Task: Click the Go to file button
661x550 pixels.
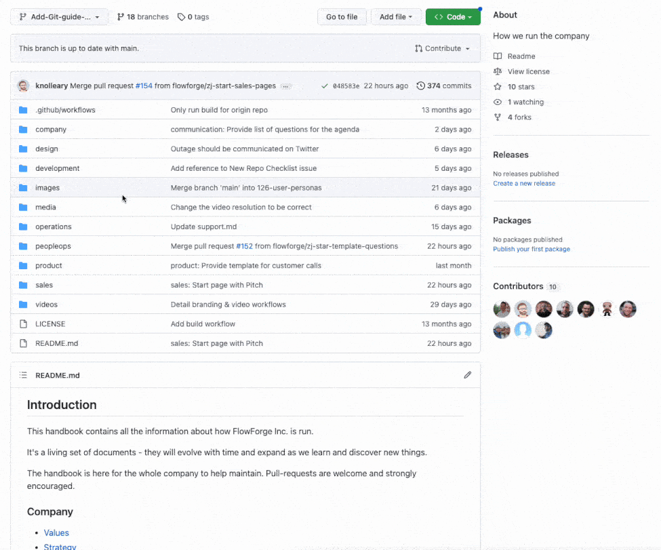Action: click(342, 16)
